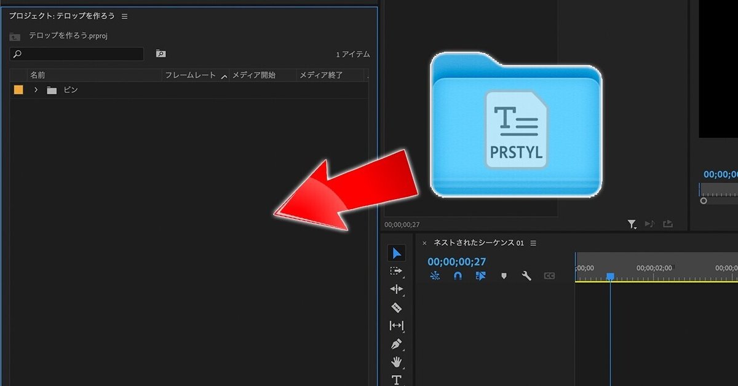The height and width of the screenshot is (386, 738).
Task: Toggle Snap magnet in timeline
Action: (458, 276)
